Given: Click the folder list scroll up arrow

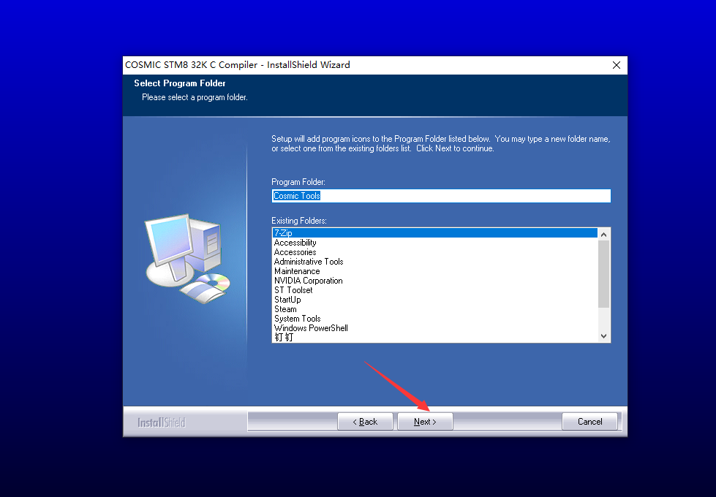Looking at the screenshot, I should click(603, 234).
